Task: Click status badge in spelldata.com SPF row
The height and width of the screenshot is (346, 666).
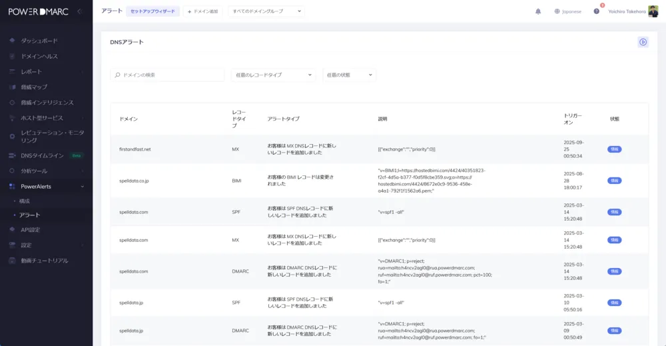Action: [614, 212]
